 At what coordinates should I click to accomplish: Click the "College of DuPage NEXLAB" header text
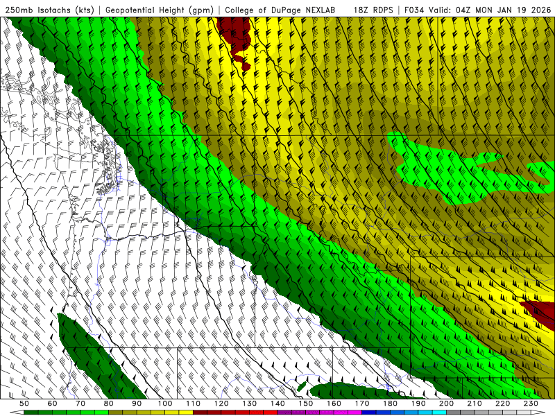click(x=280, y=10)
